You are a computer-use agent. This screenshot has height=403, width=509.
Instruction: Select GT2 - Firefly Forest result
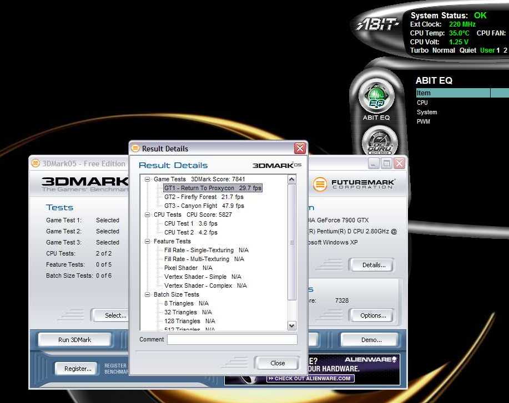[x=204, y=197]
